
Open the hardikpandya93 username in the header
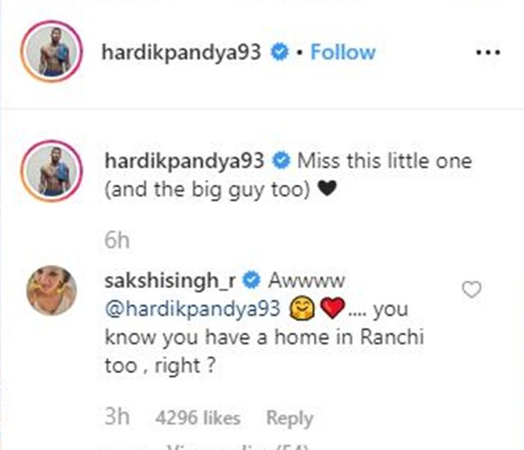(x=181, y=52)
